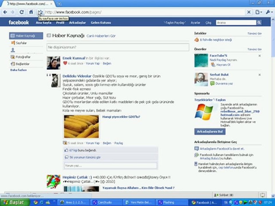The width and height of the screenshot is (275, 206).
Task: Select Haber Kaynağı in the sidebar
Action: tap(26, 36)
